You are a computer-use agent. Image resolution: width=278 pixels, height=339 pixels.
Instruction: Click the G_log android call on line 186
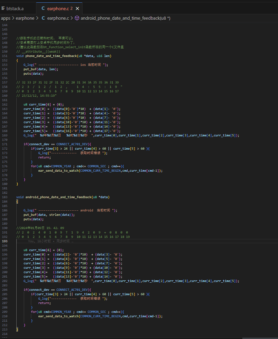(x=70, y=210)
